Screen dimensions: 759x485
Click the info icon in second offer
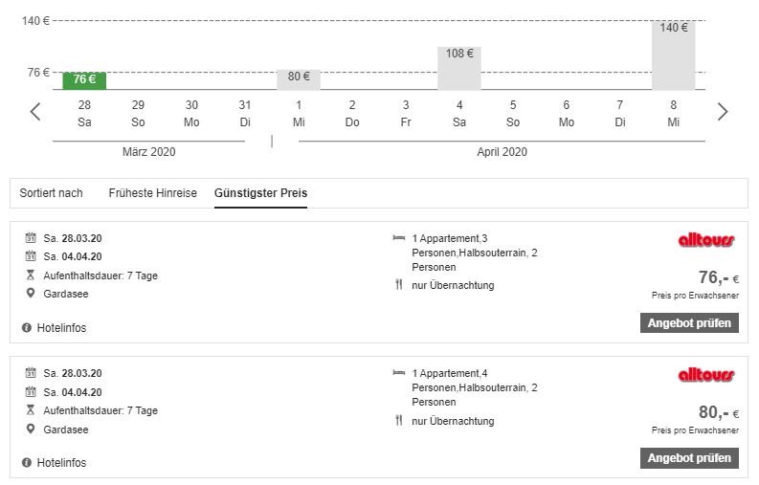point(27,463)
